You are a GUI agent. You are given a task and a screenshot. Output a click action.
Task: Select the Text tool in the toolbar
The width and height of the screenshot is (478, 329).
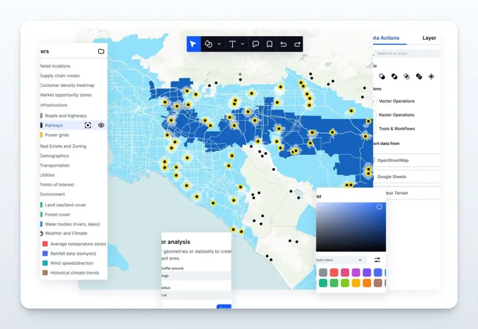pos(232,44)
